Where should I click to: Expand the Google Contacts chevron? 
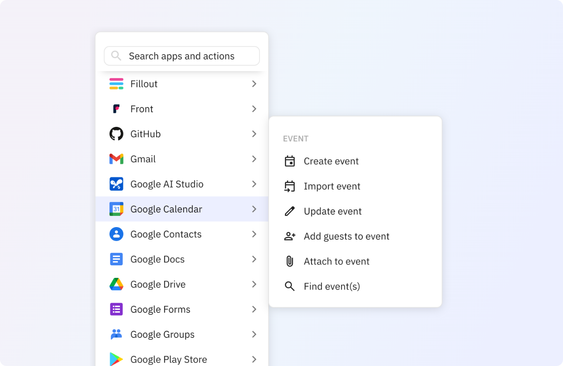coord(254,234)
